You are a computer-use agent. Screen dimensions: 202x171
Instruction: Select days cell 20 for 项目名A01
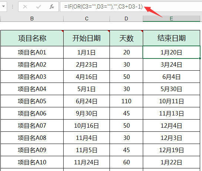click(126, 52)
